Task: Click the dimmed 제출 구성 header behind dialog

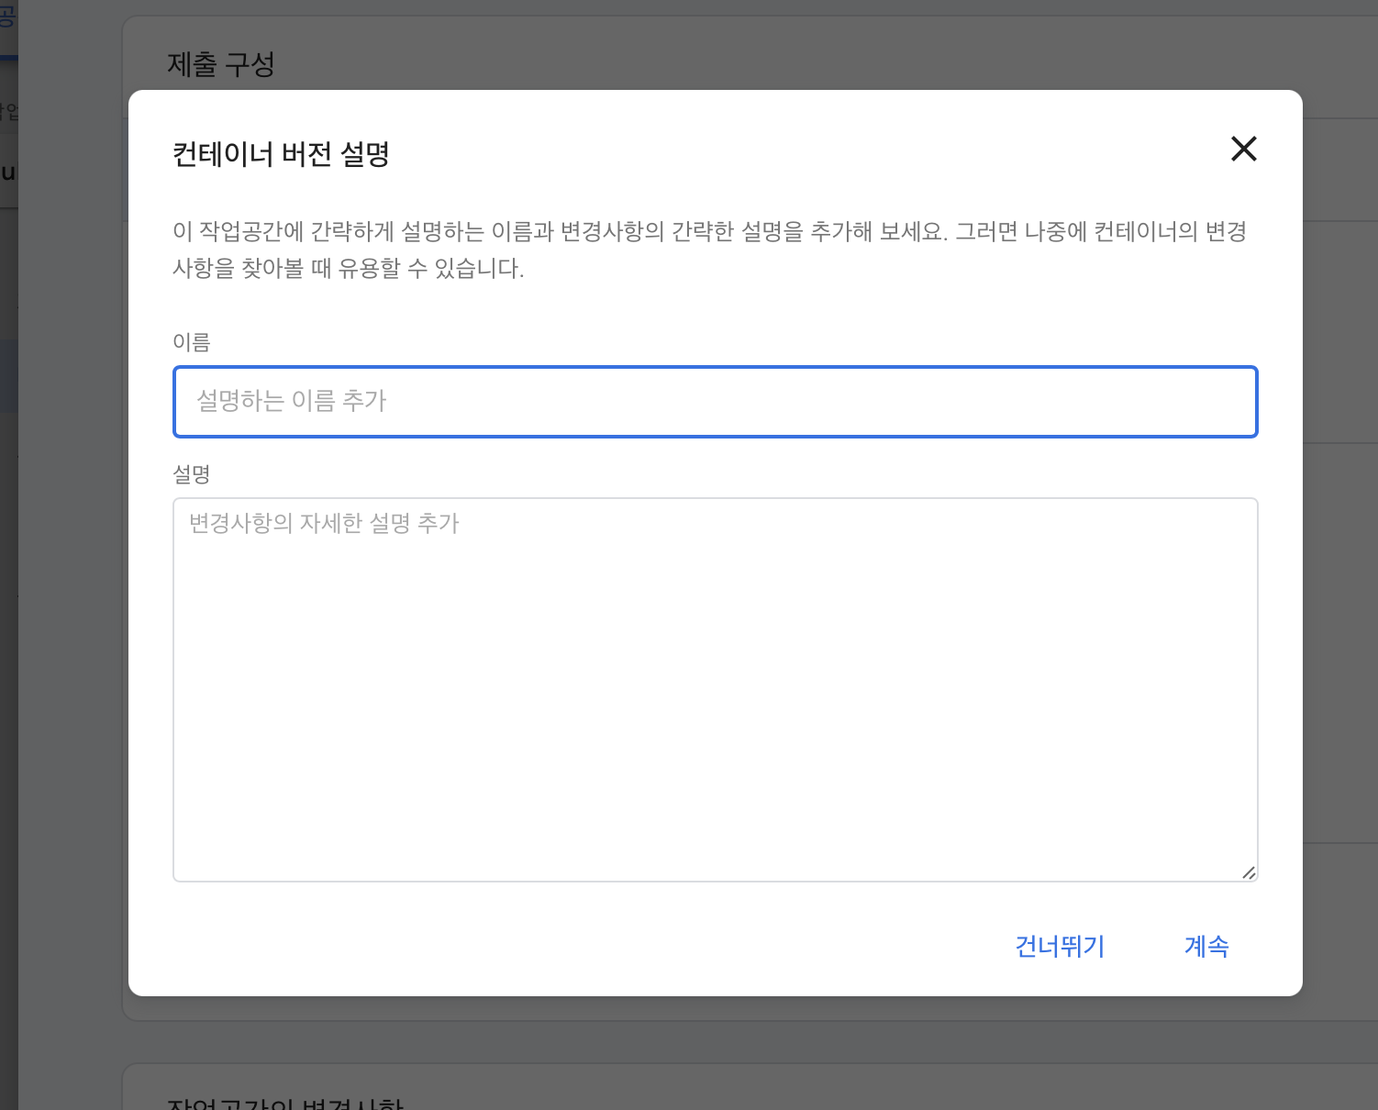Action: (x=220, y=64)
